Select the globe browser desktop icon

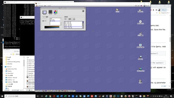pyautogui.click(x=140, y=69)
